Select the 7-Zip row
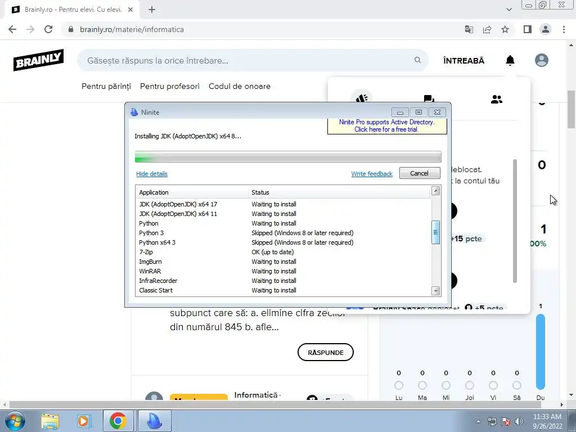This screenshot has width=576, height=432. point(283,252)
